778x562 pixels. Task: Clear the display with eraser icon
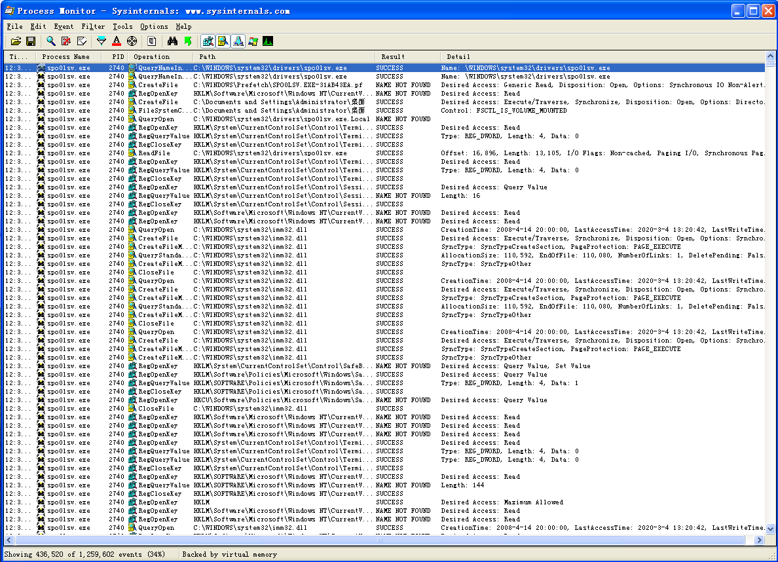pyautogui.click(x=81, y=41)
